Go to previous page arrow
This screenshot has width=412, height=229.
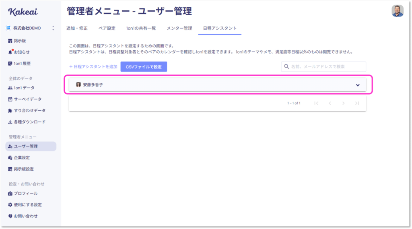(x=330, y=103)
